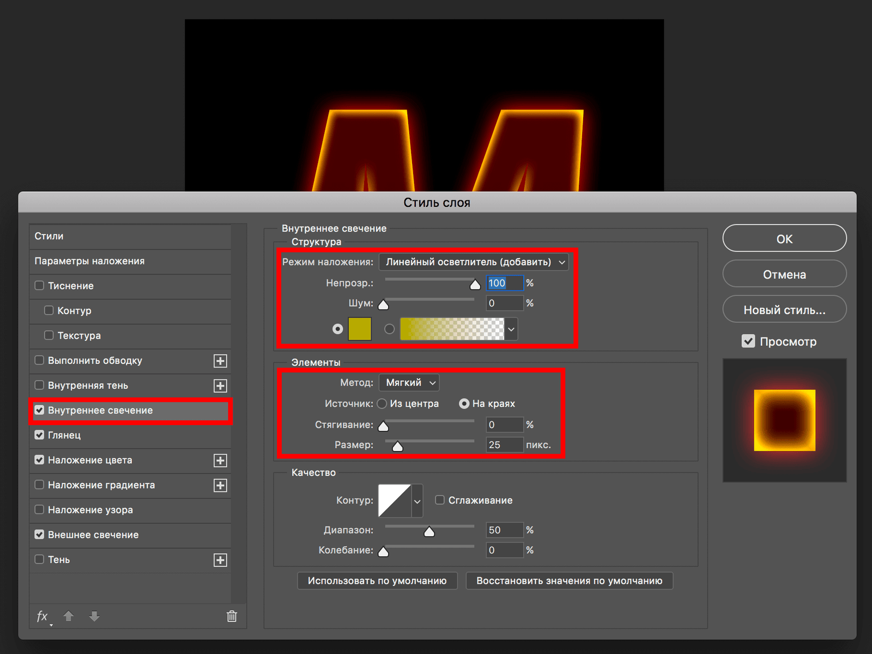This screenshot has width=872, height=654.
Task: Click Восстановить значения по умолчанию button
Action: click(569, 581)
